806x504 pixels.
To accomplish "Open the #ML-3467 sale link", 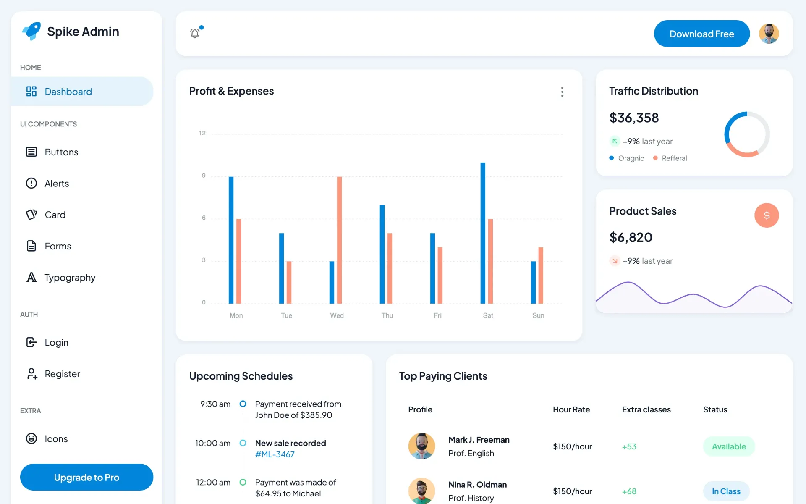I will (275, 454).
